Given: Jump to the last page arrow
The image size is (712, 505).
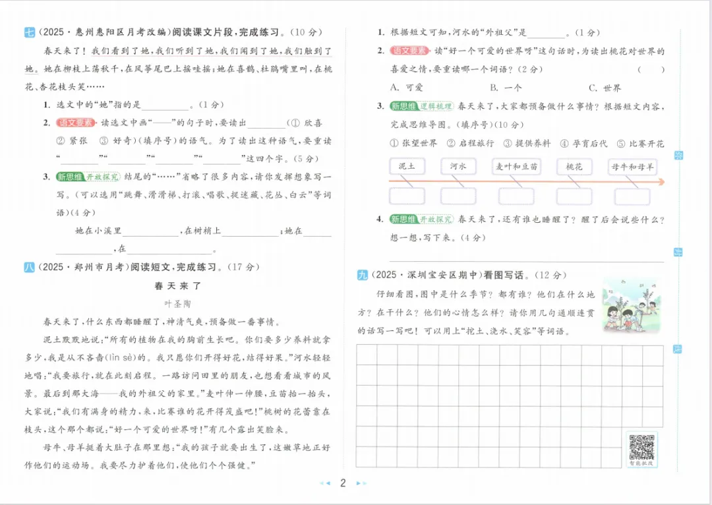Looking at the screenshot, I should 363,483.
